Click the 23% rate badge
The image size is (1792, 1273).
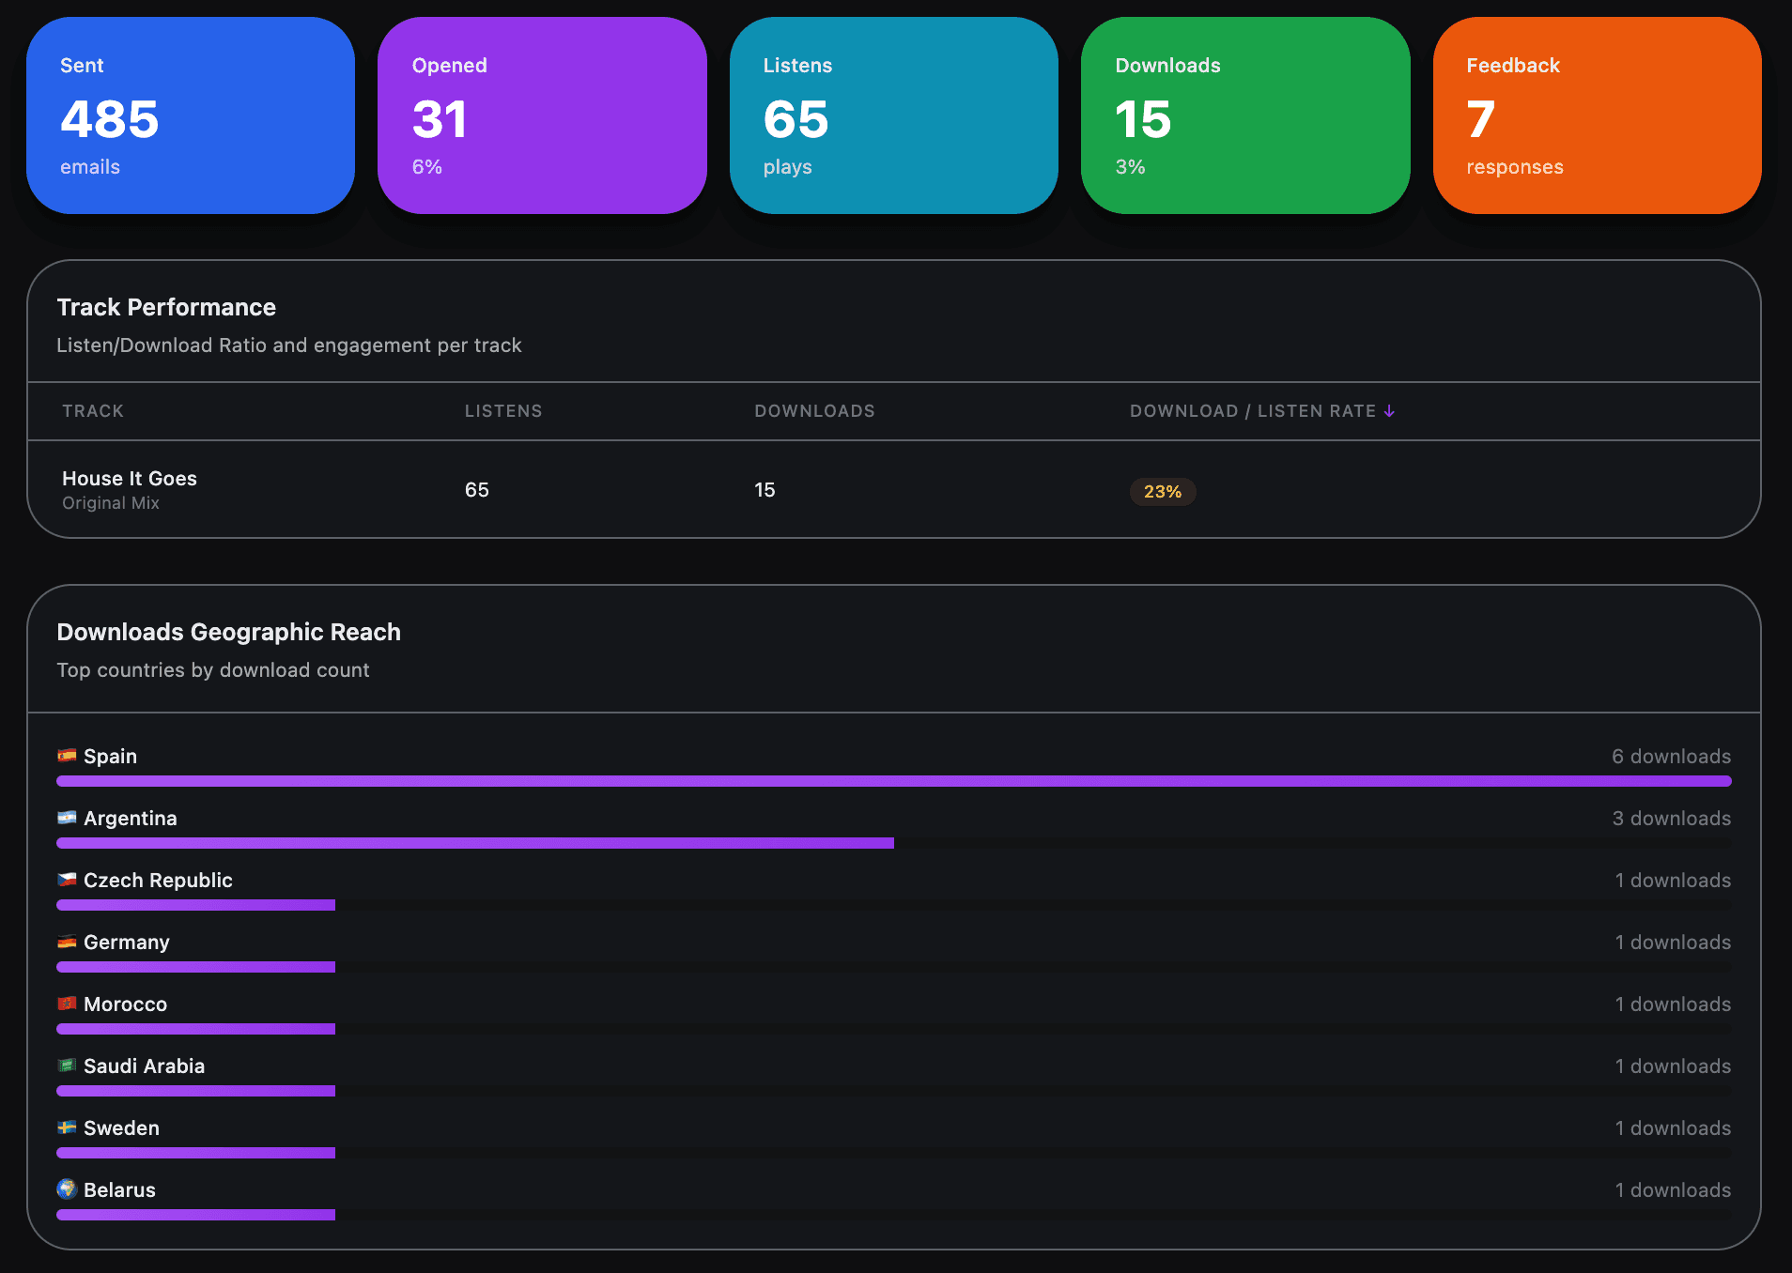1163,491
